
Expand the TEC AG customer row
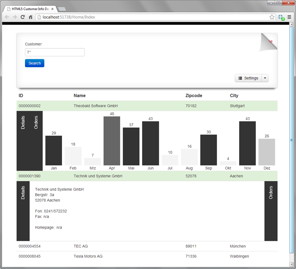click(x=81, y=246)
